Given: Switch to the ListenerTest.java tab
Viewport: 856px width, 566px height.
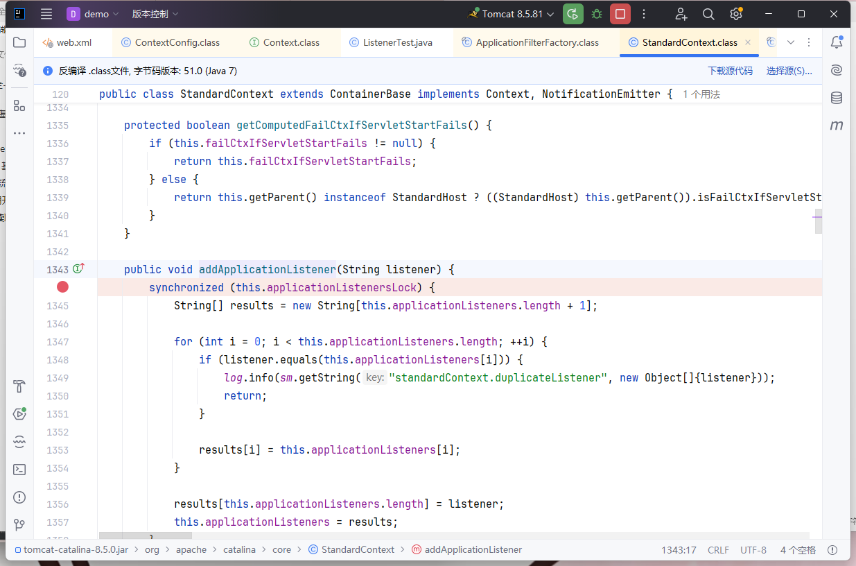Looking at the screenshot, I should click(397, 42).
